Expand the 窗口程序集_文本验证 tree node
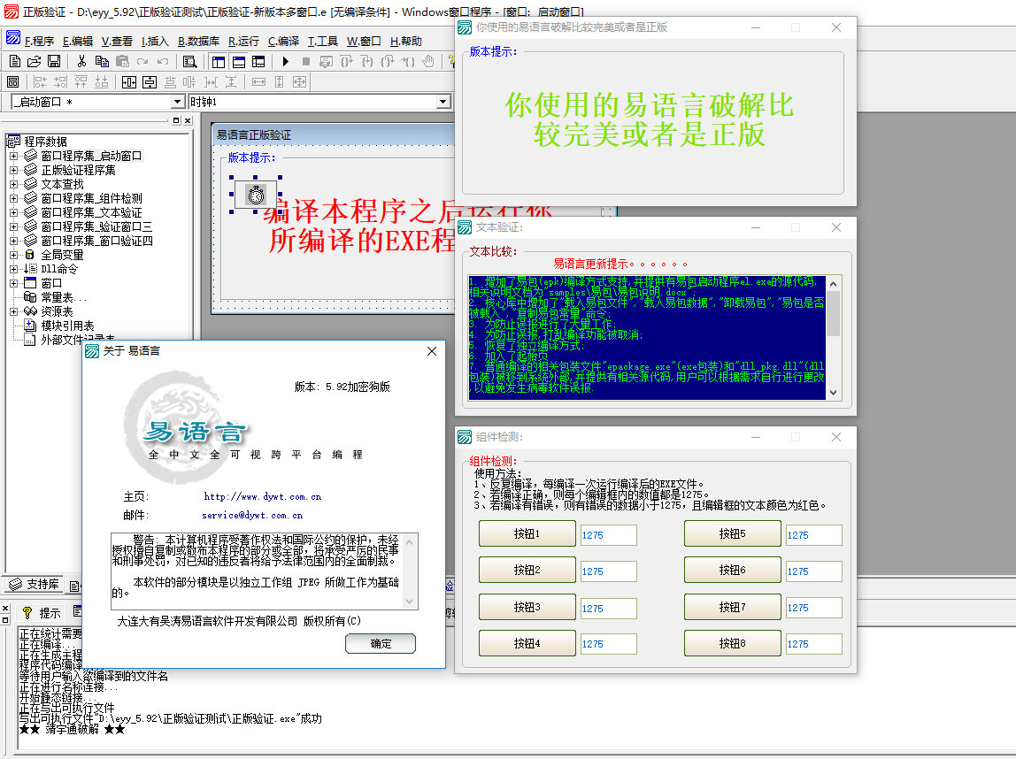 [x=13, y=212]
